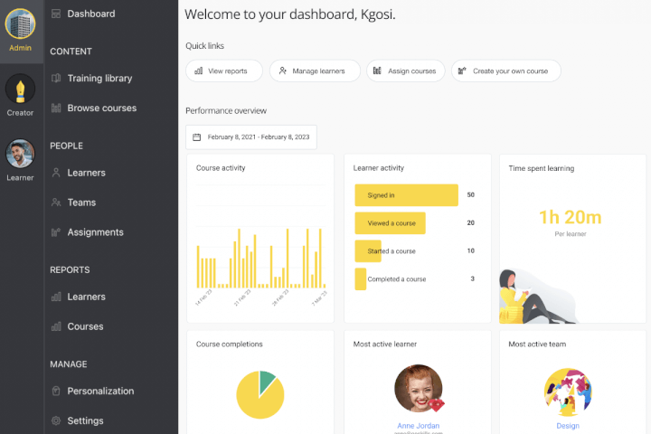Open the Design team link
Viewport: 651px width, 434px height.
point(568,426)
